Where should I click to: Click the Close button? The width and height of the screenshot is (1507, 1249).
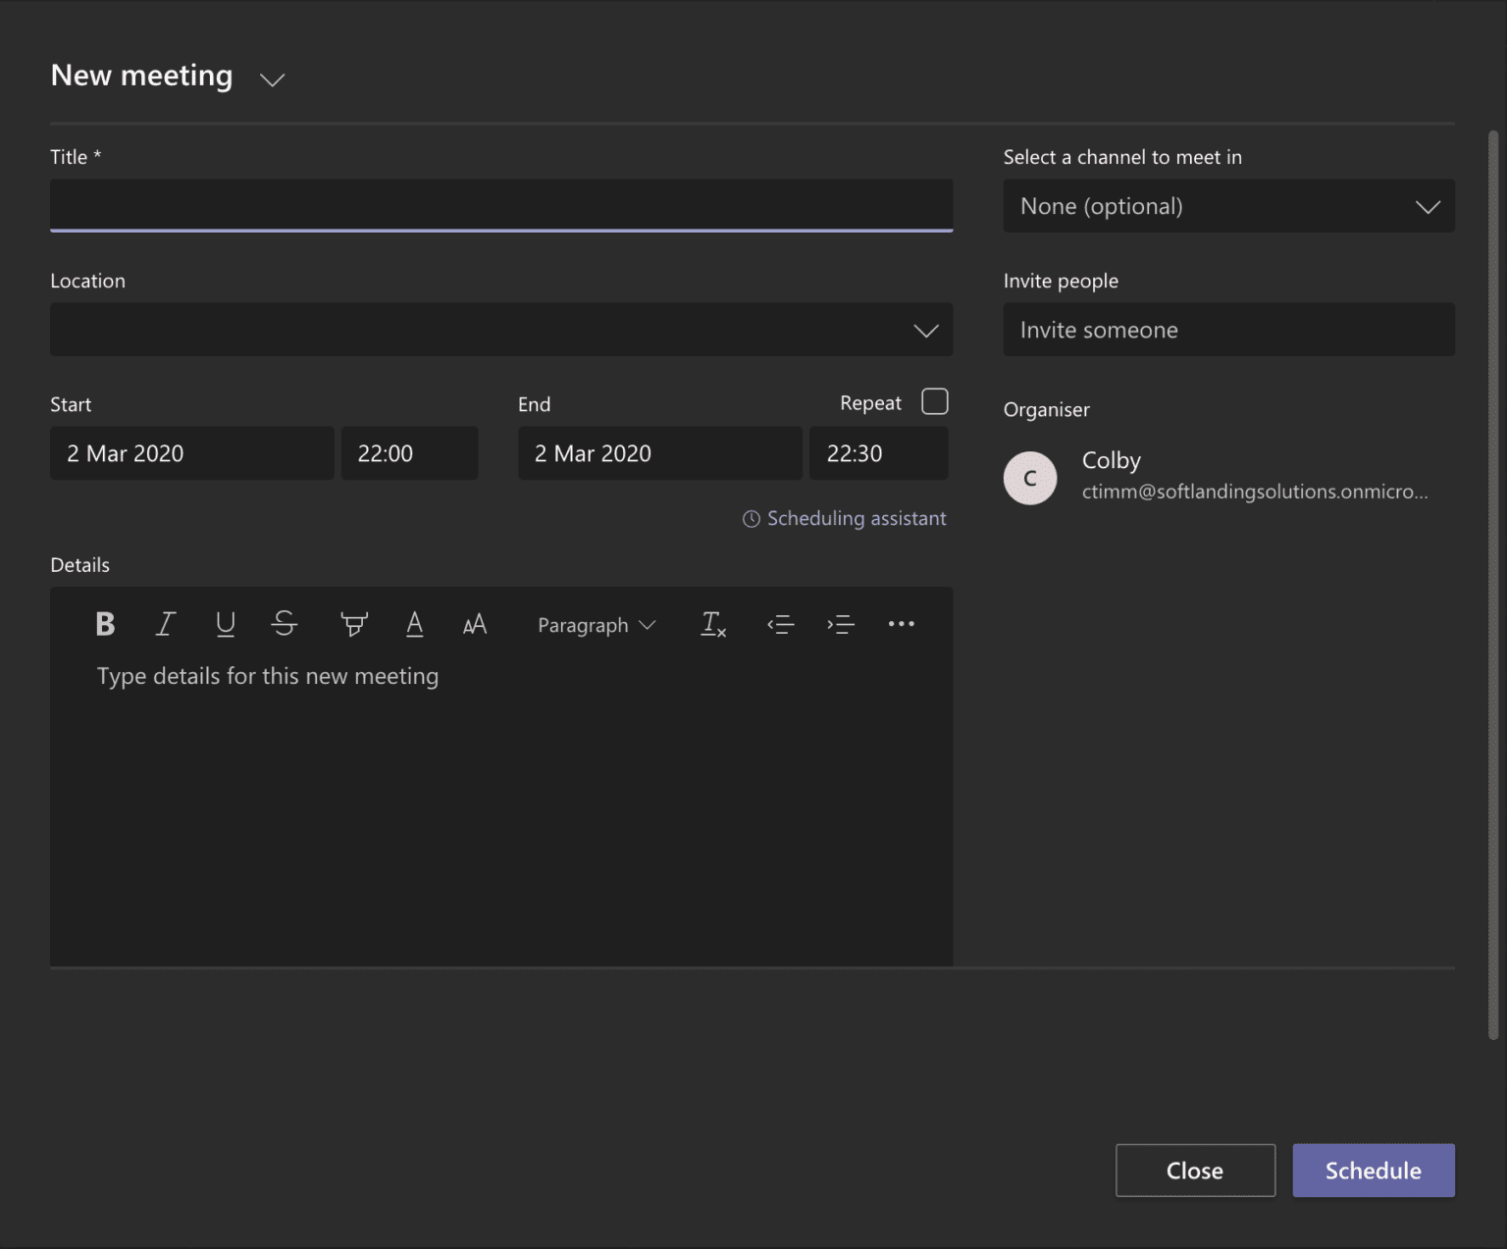coord(1195,1171)
